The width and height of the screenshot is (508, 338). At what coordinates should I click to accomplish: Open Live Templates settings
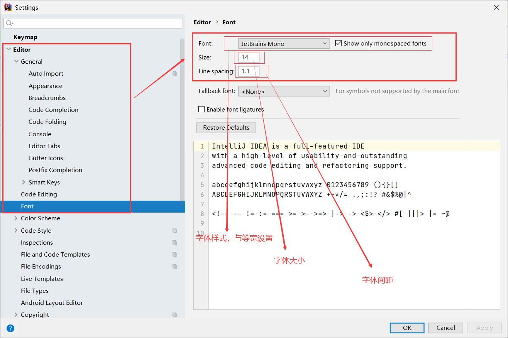point(42,279)
